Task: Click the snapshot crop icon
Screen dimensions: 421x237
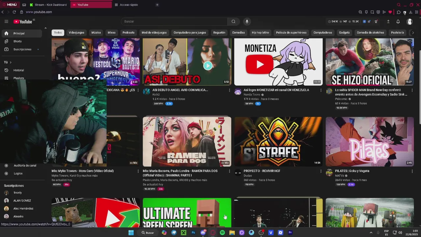Action: 372,12
